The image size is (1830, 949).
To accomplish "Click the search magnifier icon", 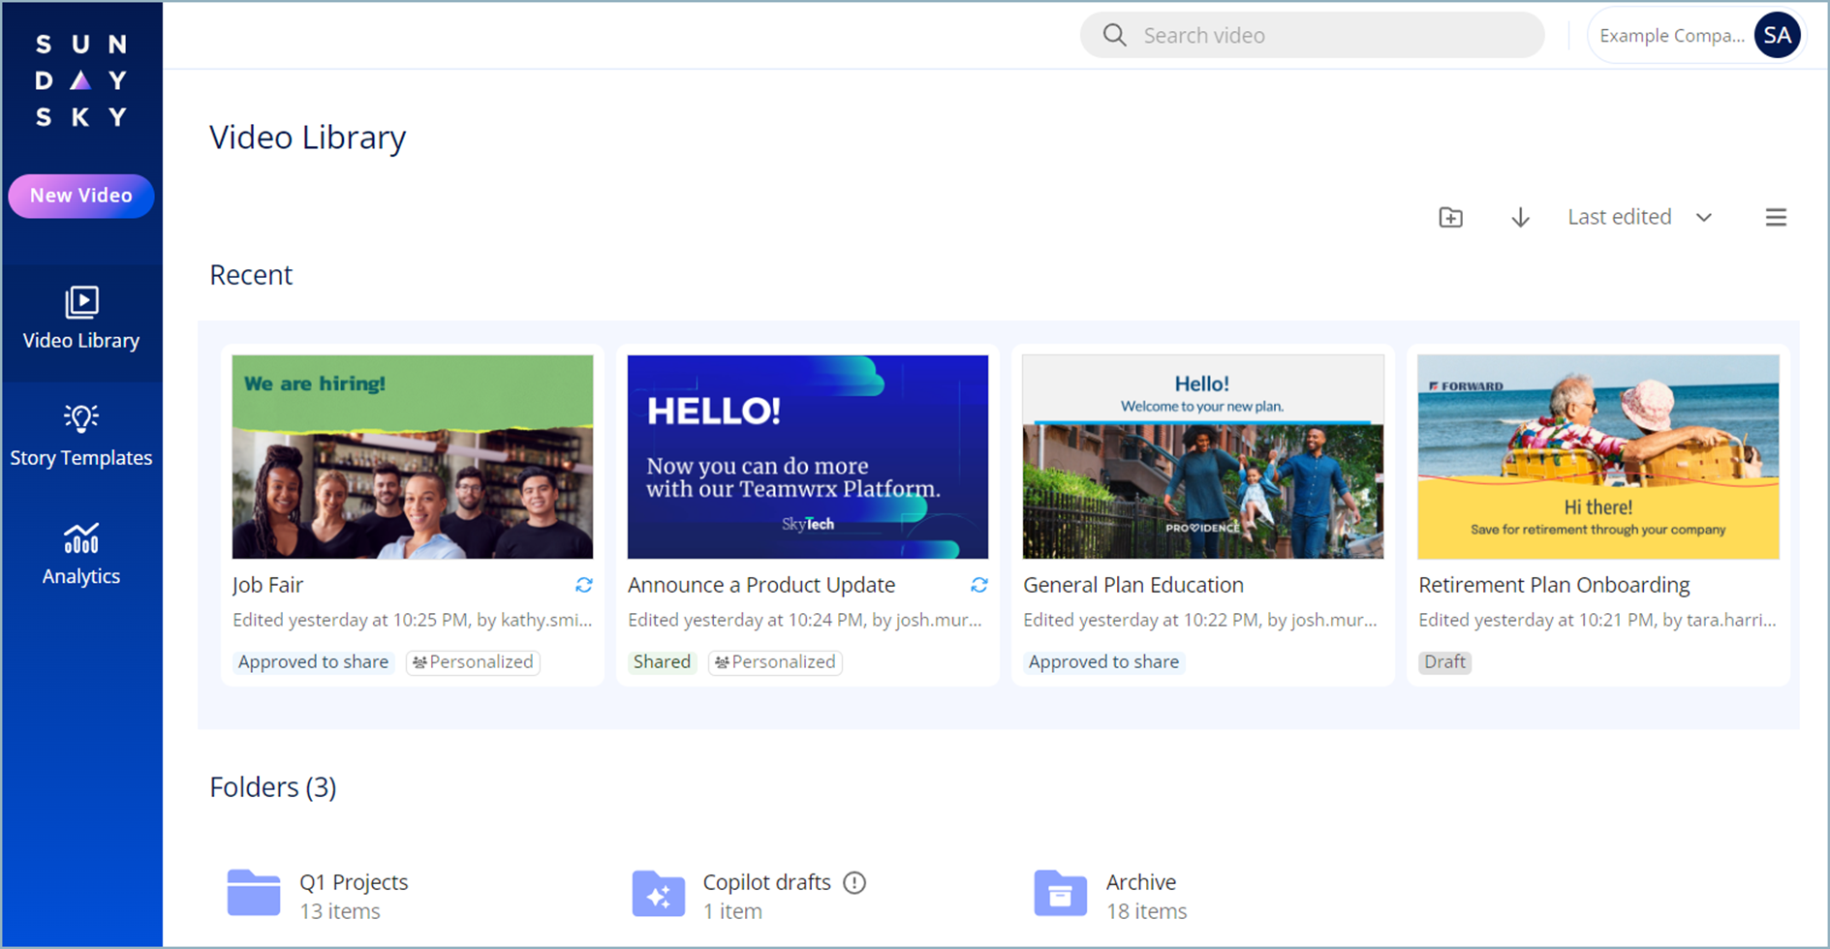I will coord(1115,36).
